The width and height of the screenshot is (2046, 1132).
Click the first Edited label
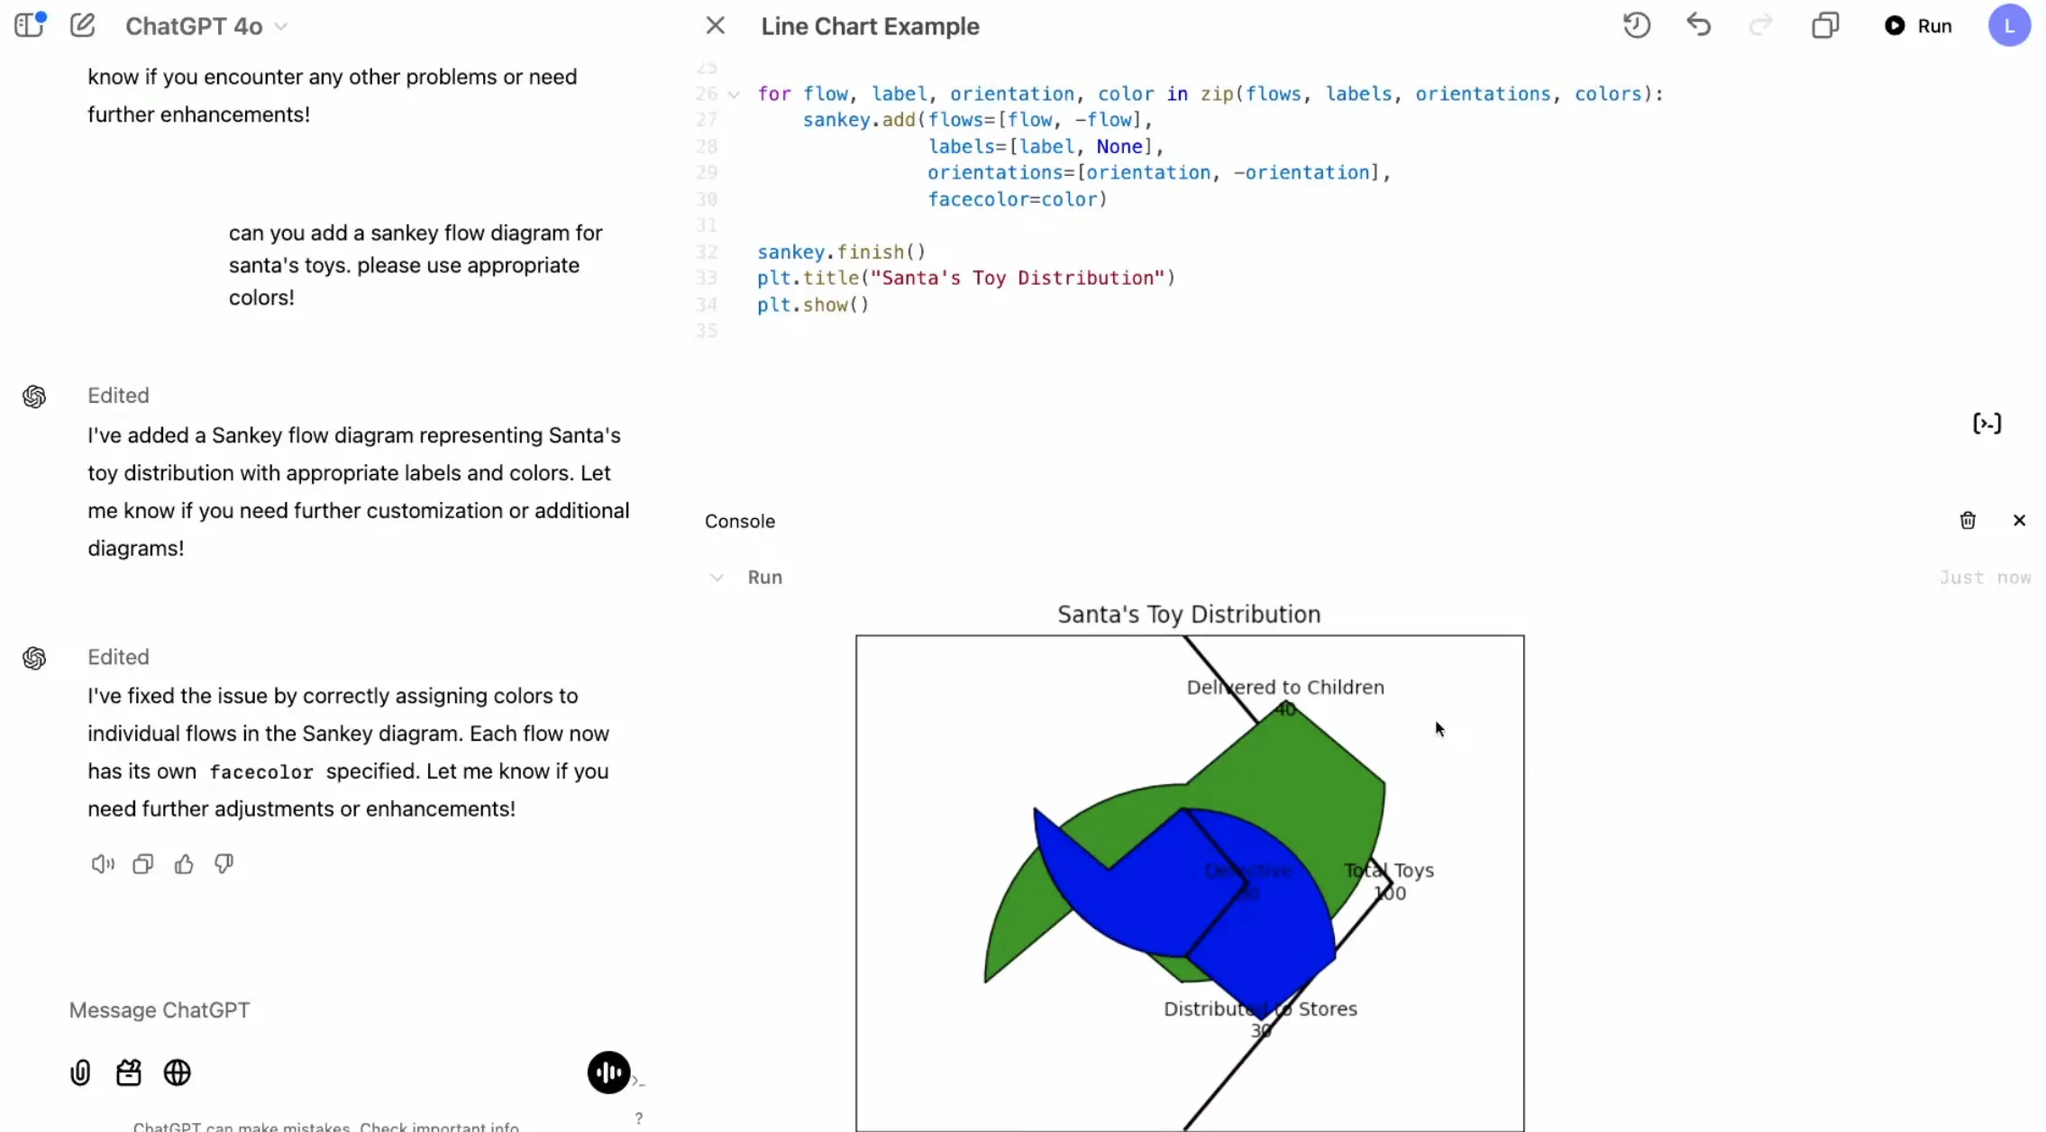point(118,395)
